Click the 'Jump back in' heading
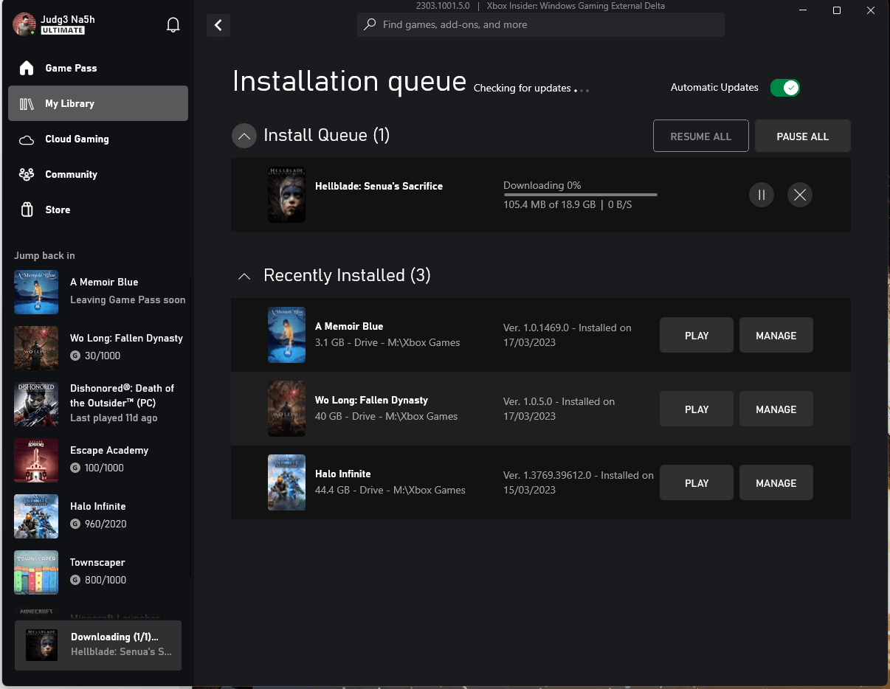The height and width of the screenshot is (689, 890). click(x=44, y=255)
